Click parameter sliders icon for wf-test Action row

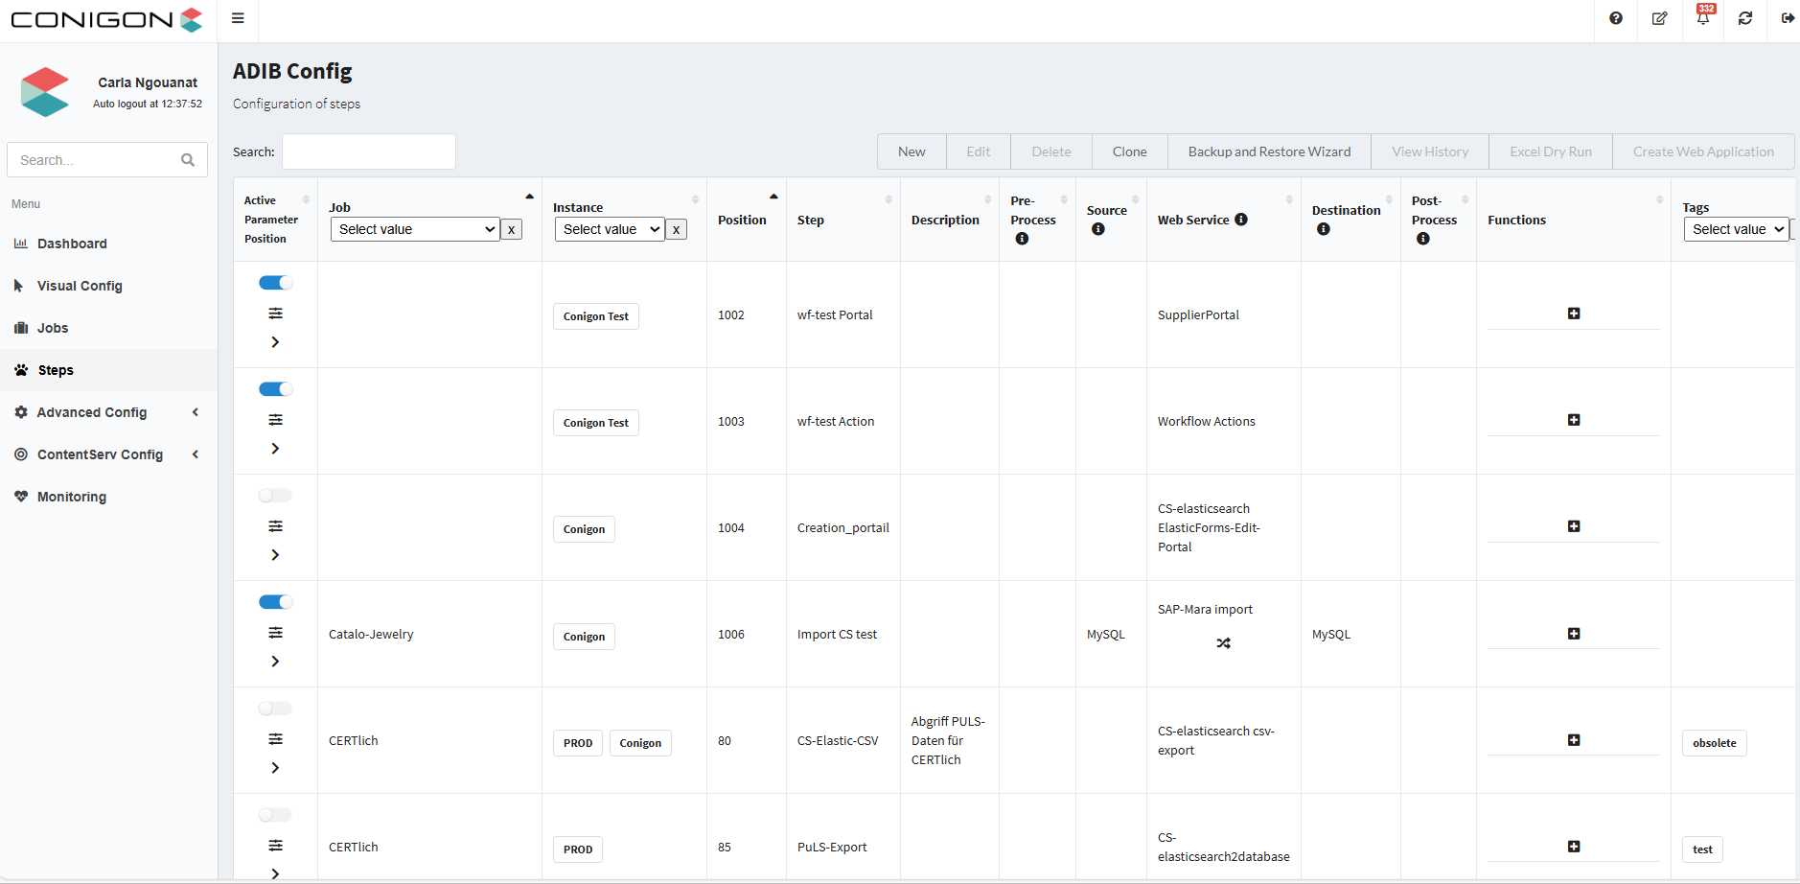pos(275,420)
